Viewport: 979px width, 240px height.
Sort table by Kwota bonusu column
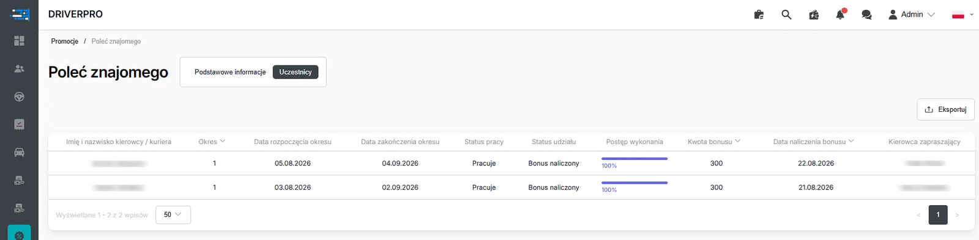(714, 142)
